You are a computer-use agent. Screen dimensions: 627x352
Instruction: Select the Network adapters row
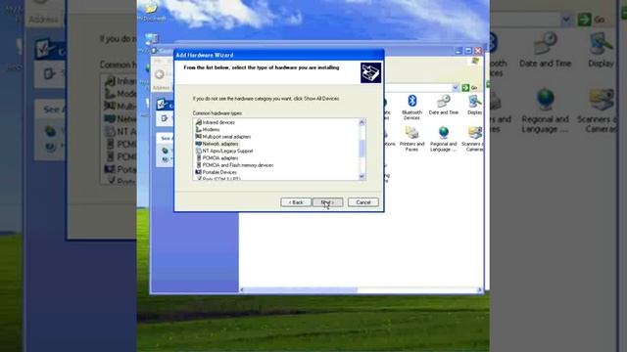217,144
